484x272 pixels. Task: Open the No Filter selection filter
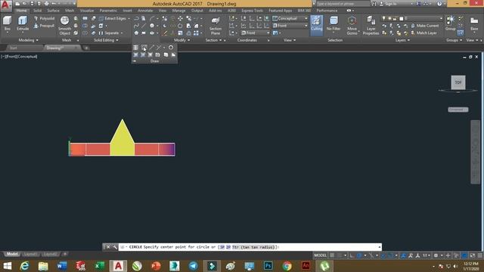(334, 24)
